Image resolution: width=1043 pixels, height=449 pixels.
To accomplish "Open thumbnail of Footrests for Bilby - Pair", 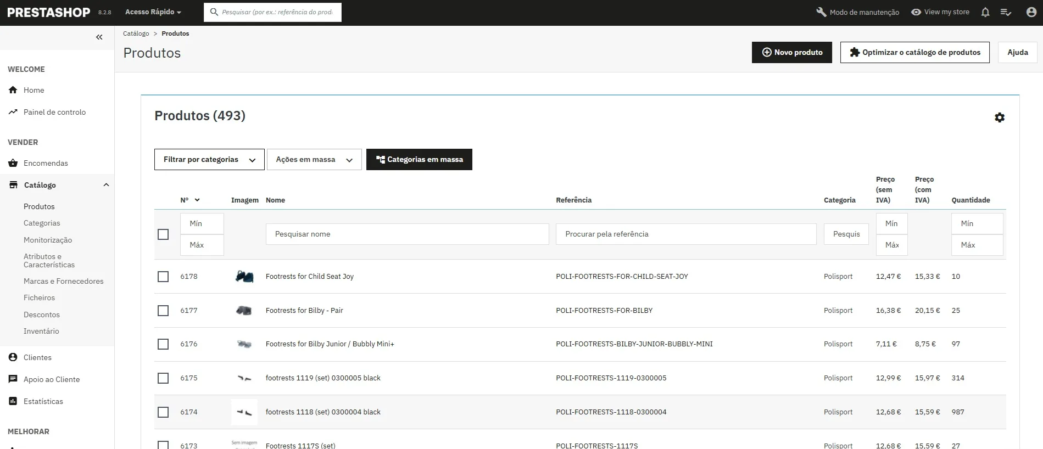I will (x=244, y=311).
